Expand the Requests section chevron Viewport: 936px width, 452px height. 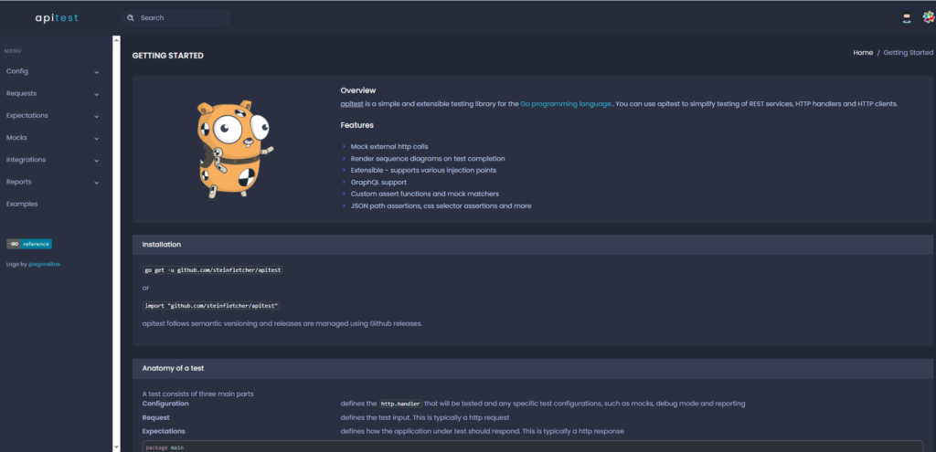tap(97, 94)
